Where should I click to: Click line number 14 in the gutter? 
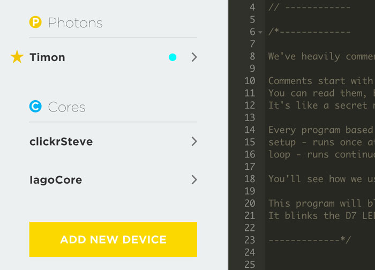coord(250,130)
